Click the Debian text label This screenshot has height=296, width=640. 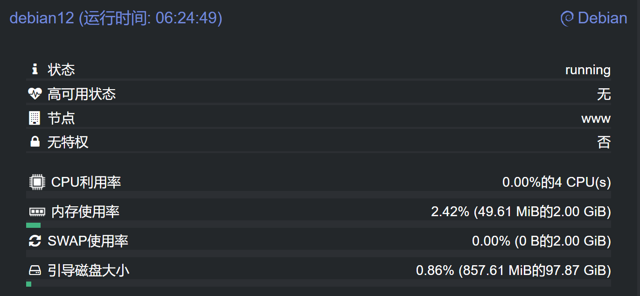602,18
